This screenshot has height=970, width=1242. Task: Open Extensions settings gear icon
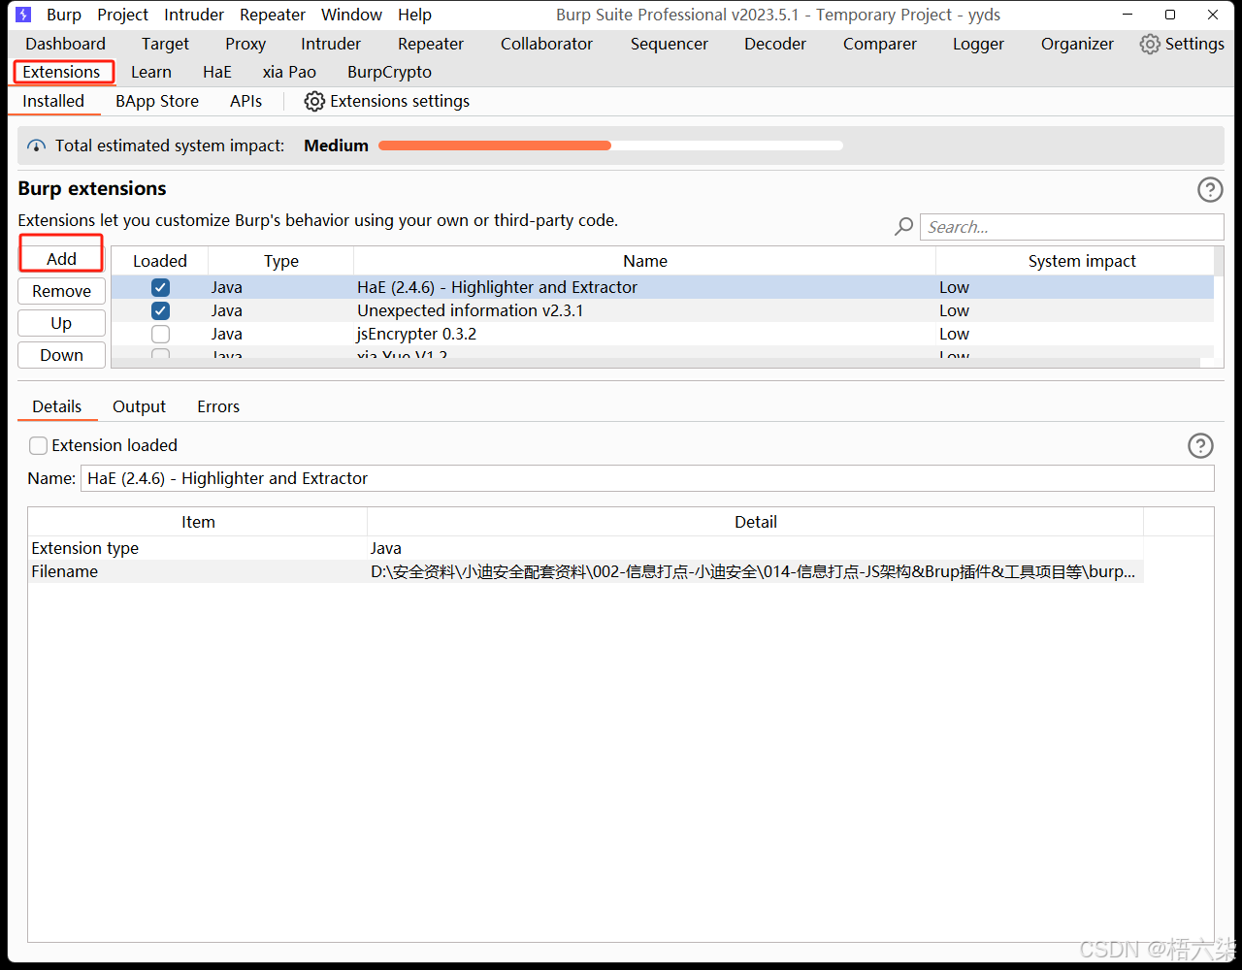click(314, 101)
